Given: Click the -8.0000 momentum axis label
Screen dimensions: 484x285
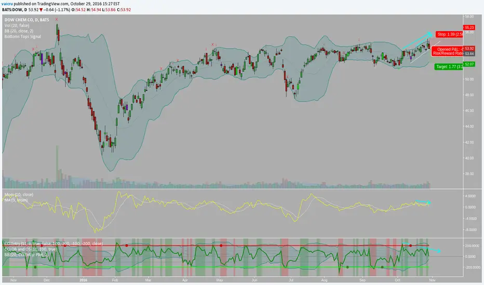Looking at the screenshot, I should tap(470, 230).
